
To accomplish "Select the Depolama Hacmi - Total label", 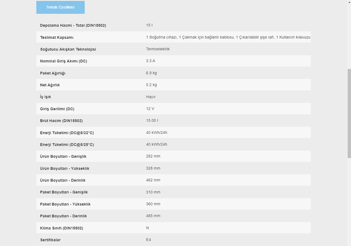I will coord(73,25).
